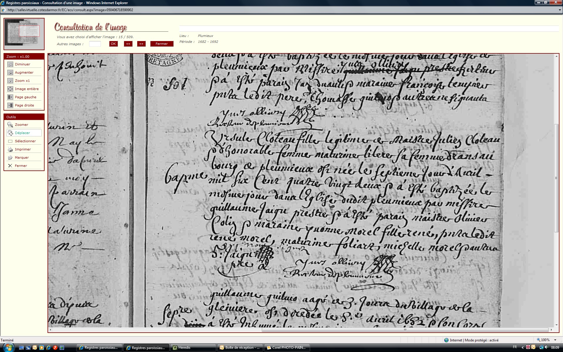The width and height of the screenshot is (563, 352).
Task: Go to previous image with « button
Action: [128, 44]
